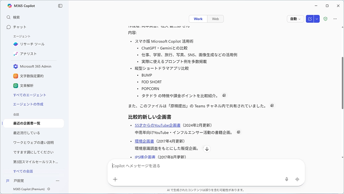This screenshot has height=194, width=344.
Task: Jump to latest with the down-arrow button
Action: pos(207,149)
